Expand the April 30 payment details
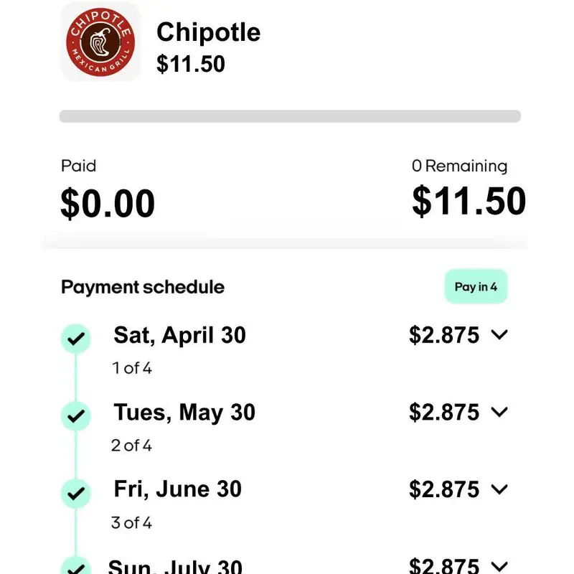The image size is (574, 574). 500,335
